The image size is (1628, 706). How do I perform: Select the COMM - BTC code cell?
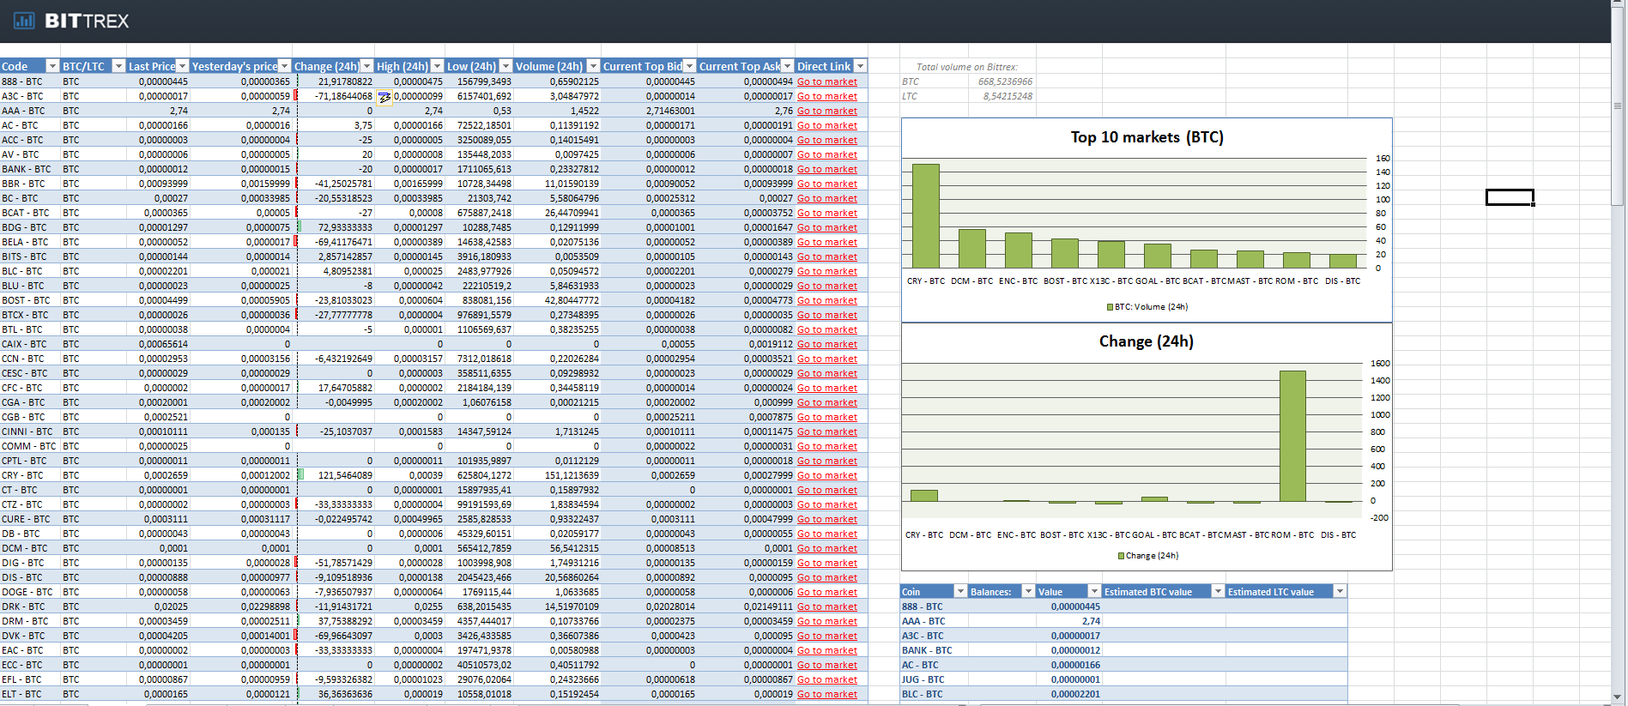pos(30,446)
